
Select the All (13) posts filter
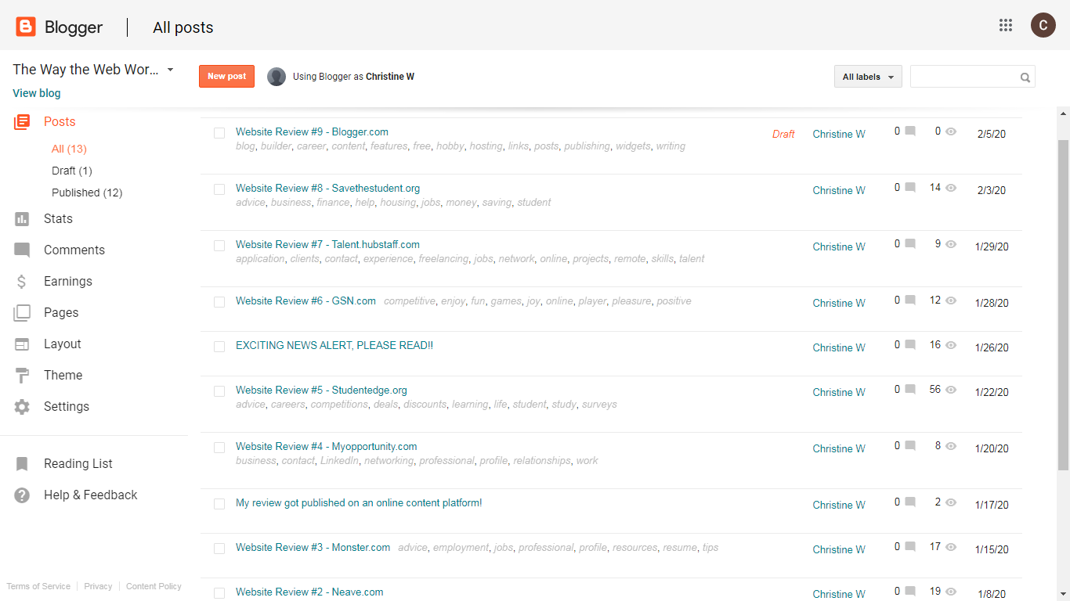coord(69,149)
